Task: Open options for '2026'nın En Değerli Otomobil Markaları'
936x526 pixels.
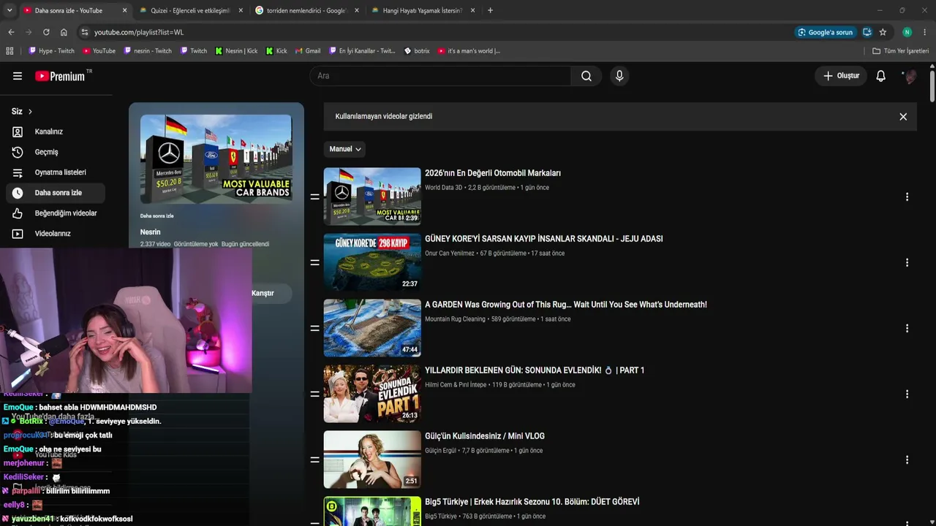Action: 907,197
